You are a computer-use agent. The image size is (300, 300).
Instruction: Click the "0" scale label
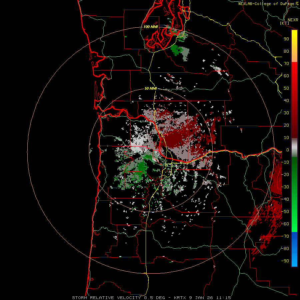(x=288, y=150)
